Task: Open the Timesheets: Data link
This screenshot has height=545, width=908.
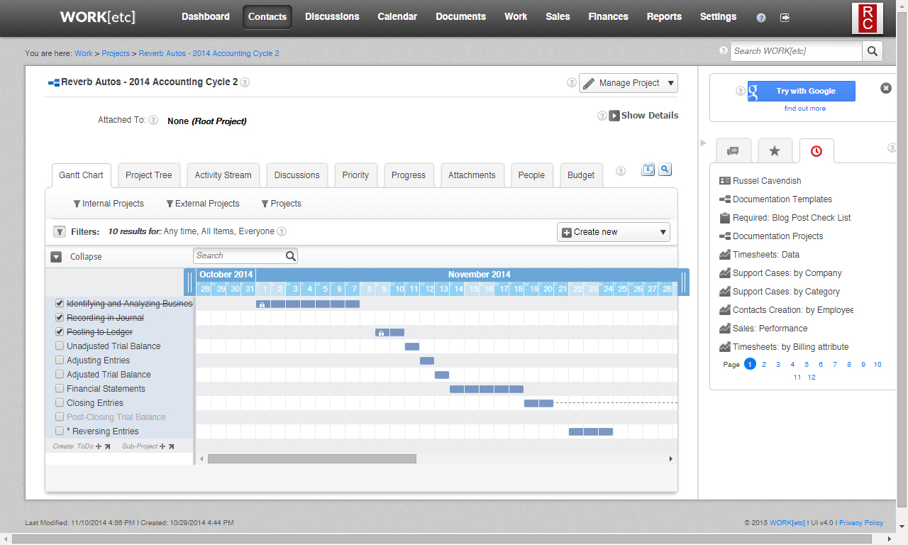Action: 765,255
